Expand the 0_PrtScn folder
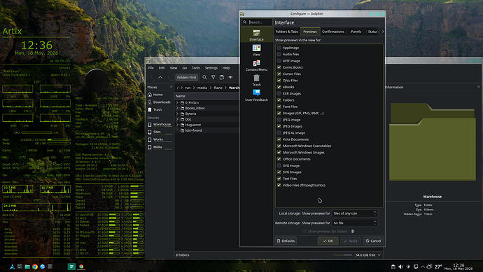 177,102
